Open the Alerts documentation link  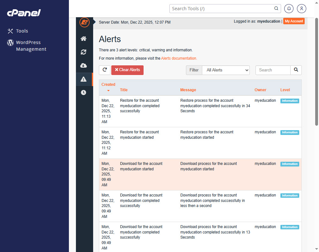tap(179, 58)
